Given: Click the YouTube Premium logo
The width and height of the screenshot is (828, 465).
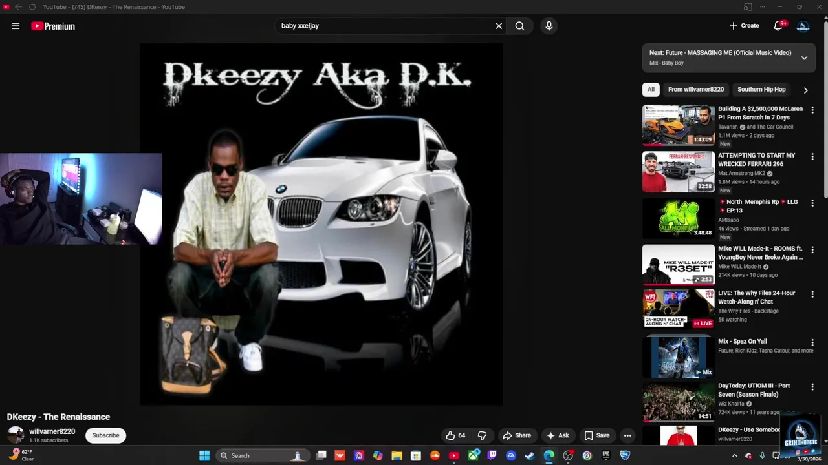Looking at the screenshot, I should (53, 26).
